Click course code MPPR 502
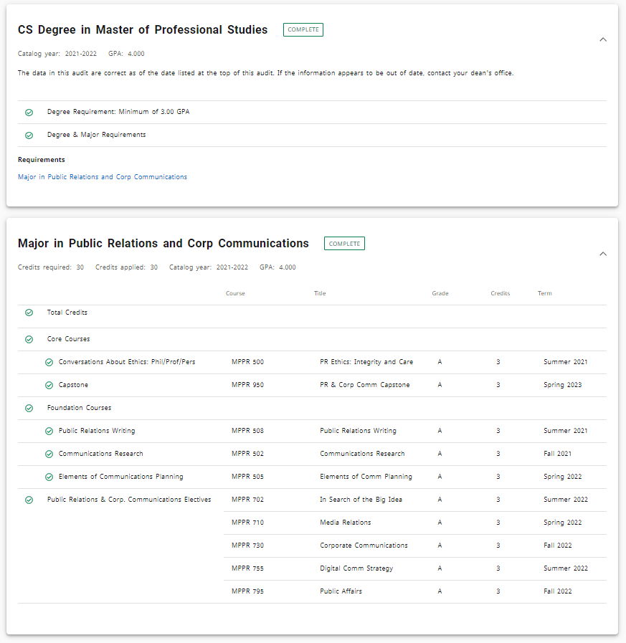 tap(247, 454)
